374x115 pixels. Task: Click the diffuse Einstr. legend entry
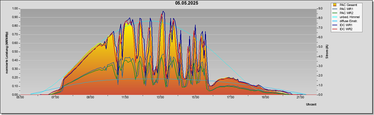coord(346,21)
